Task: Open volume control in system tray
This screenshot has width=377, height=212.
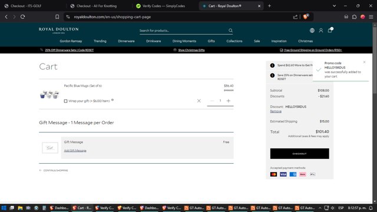Action: coord(333,208)
